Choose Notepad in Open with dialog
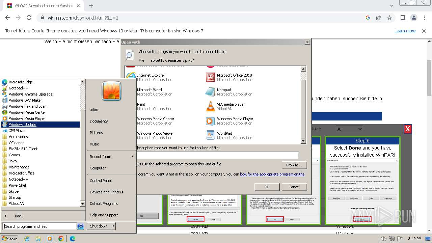This screenshot has height=243, width=432. coord(230,92)
